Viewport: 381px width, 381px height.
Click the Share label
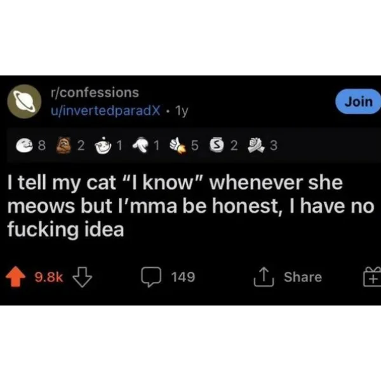click(x=303, y=277)
